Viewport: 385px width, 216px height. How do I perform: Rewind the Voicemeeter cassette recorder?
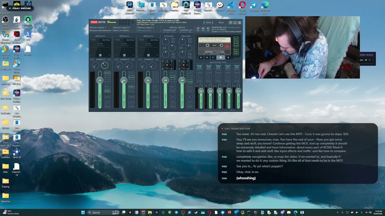click(201, 57)
